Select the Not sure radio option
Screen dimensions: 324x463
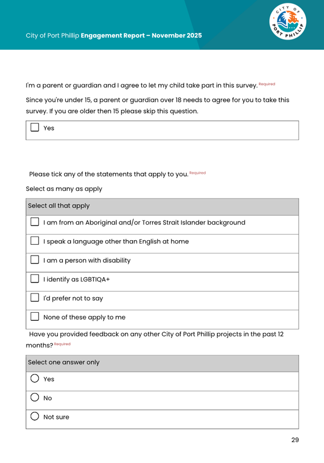click(x=35, y=417)
